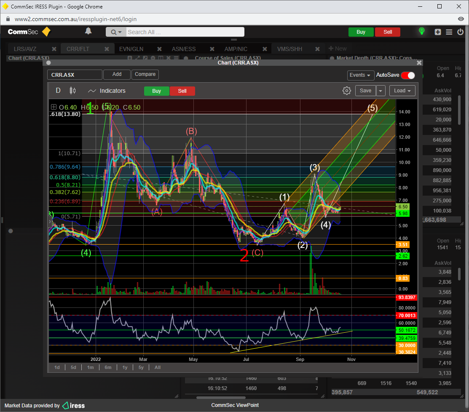Click the power logout icon

[x=460, y=32]
